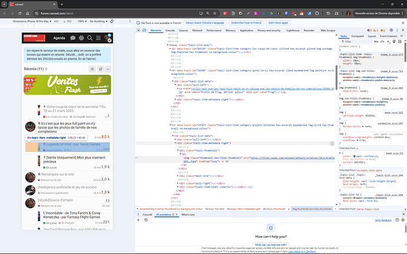Click the orange warnings count badge
This screenshot has height=254, width=407.
tap(376, 31)
